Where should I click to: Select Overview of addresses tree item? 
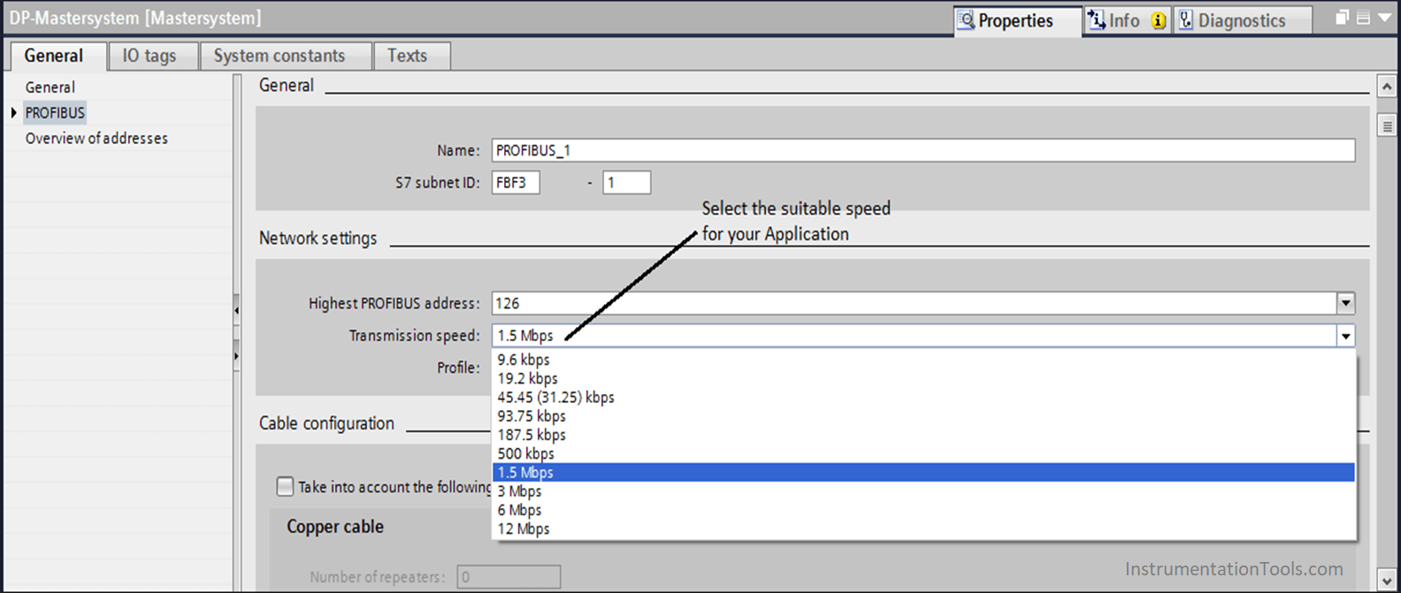[96, 139]
